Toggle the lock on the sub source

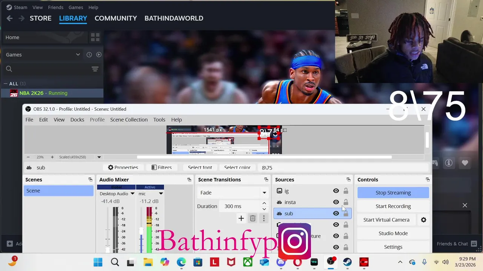click(346, 213)
